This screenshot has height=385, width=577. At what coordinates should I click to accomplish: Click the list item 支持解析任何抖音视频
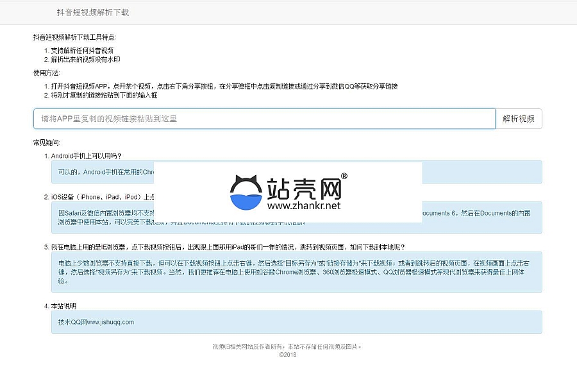click(x=82, y=51)
